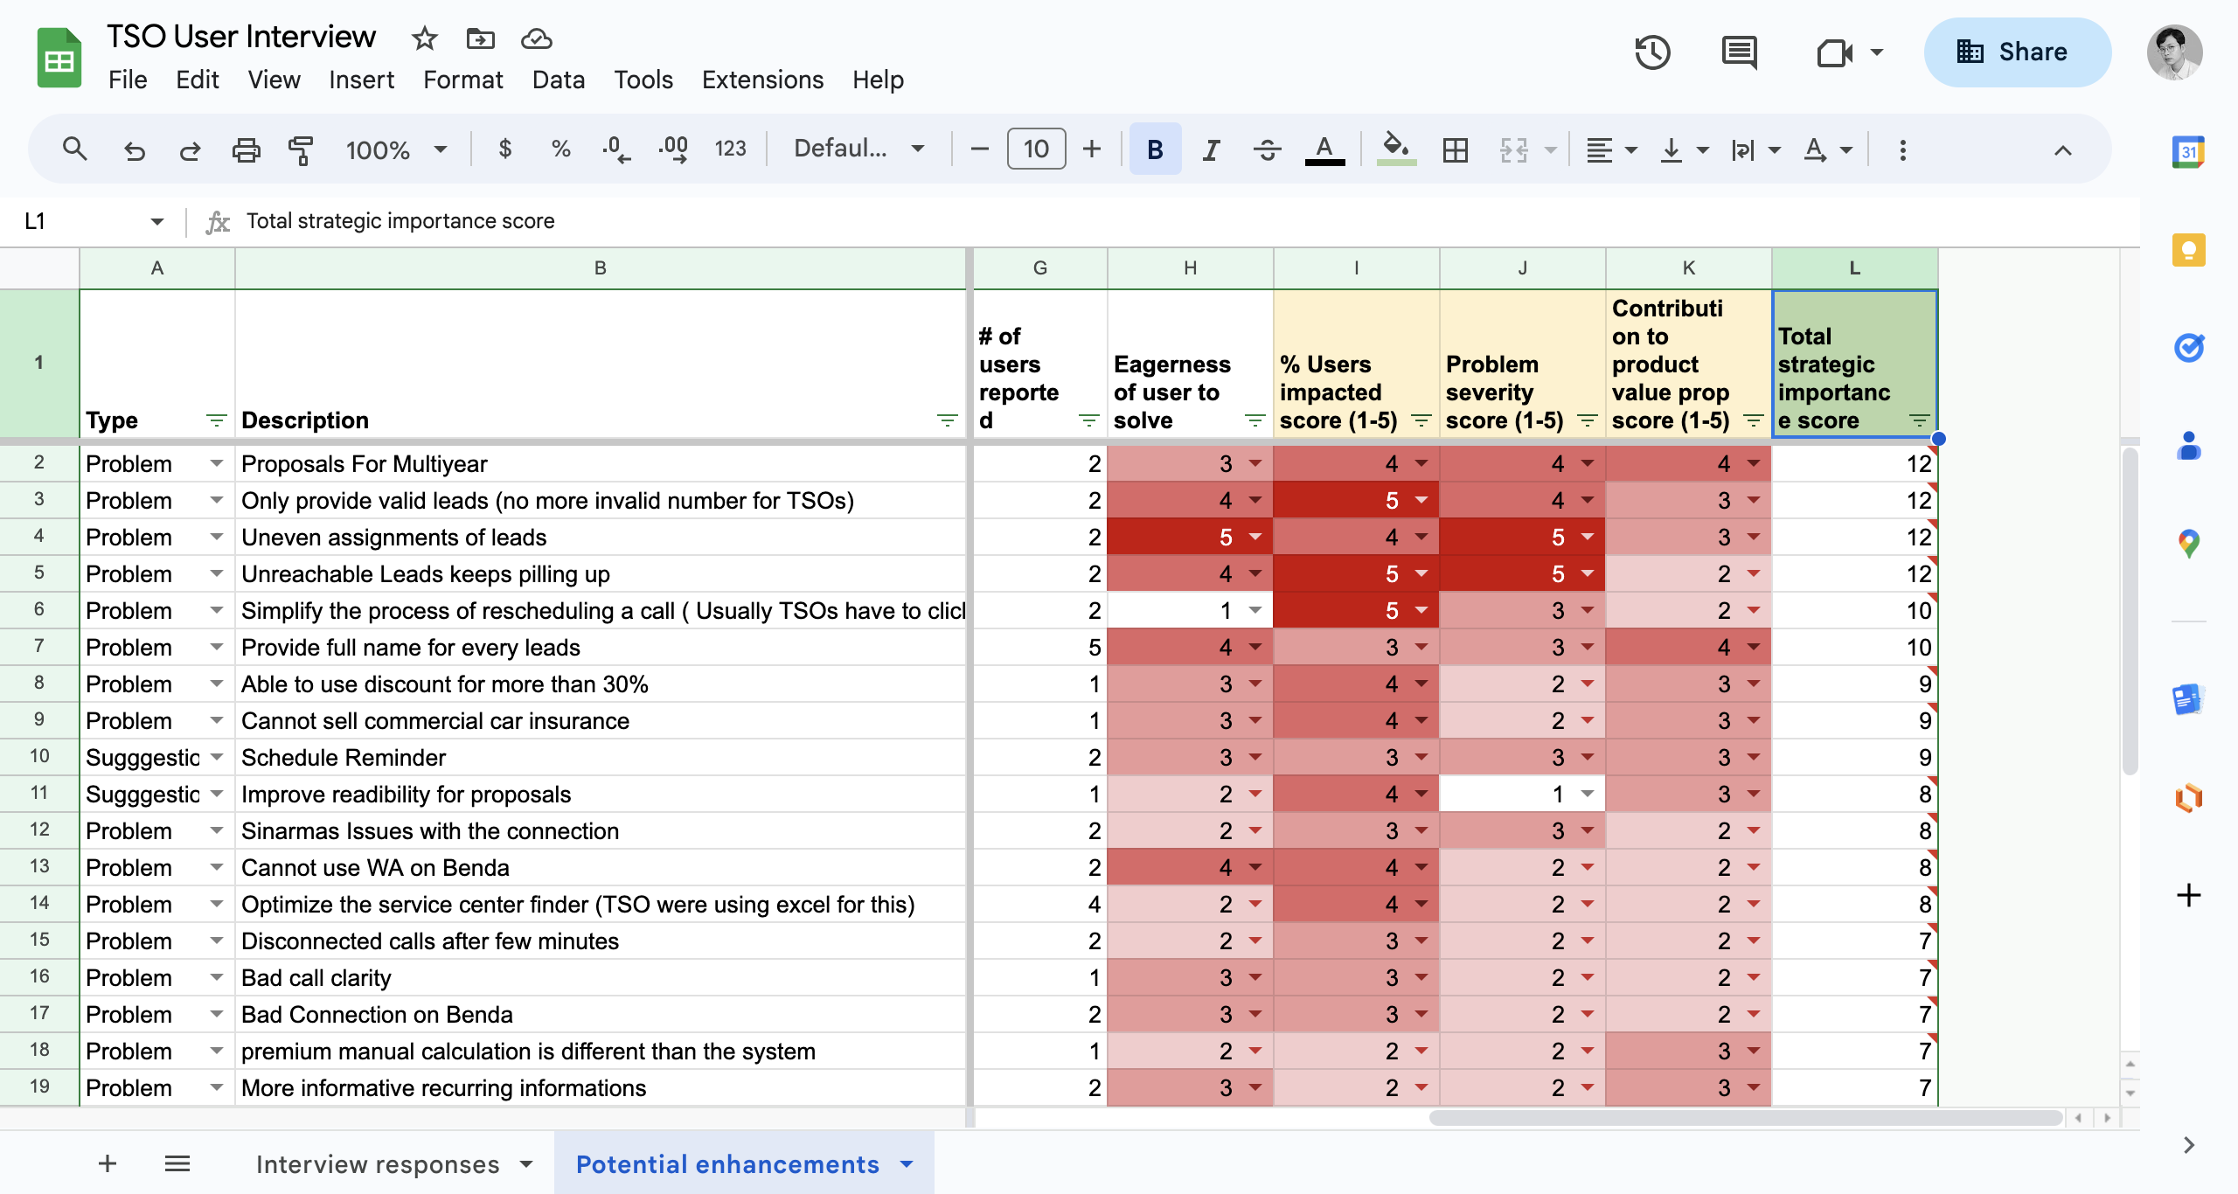Get add-ons with plus icon
This screenshot has width=2238, height=1194.
coord(2188,895)
